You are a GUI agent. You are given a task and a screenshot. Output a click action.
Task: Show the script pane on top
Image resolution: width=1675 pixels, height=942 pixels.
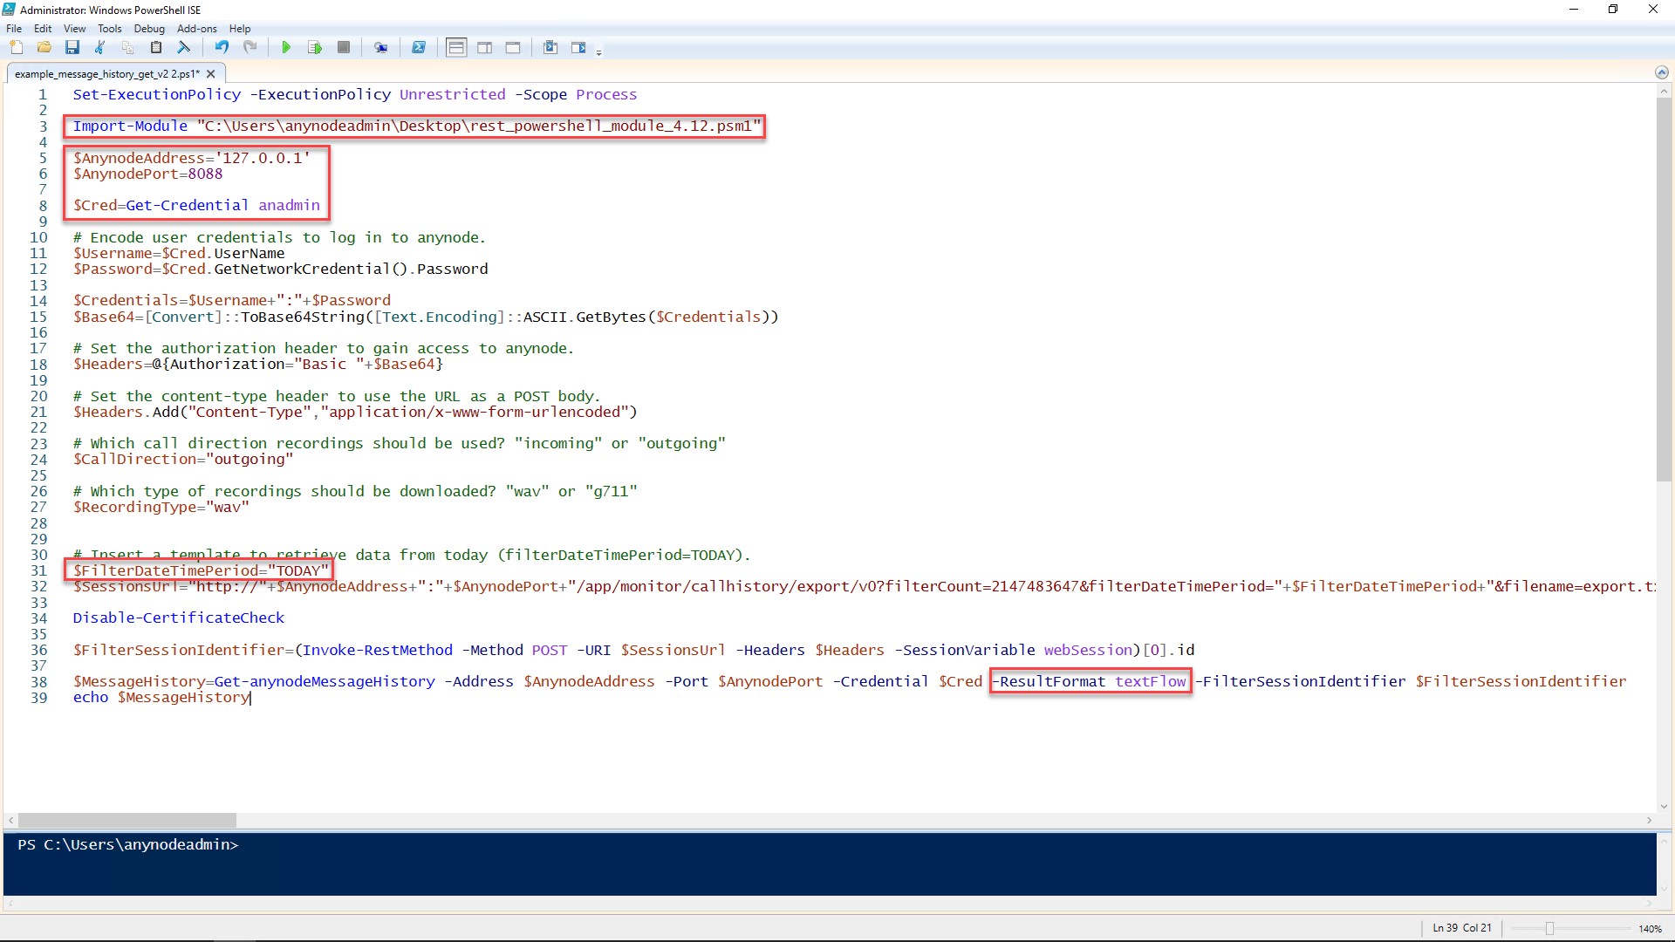point(456,47)
